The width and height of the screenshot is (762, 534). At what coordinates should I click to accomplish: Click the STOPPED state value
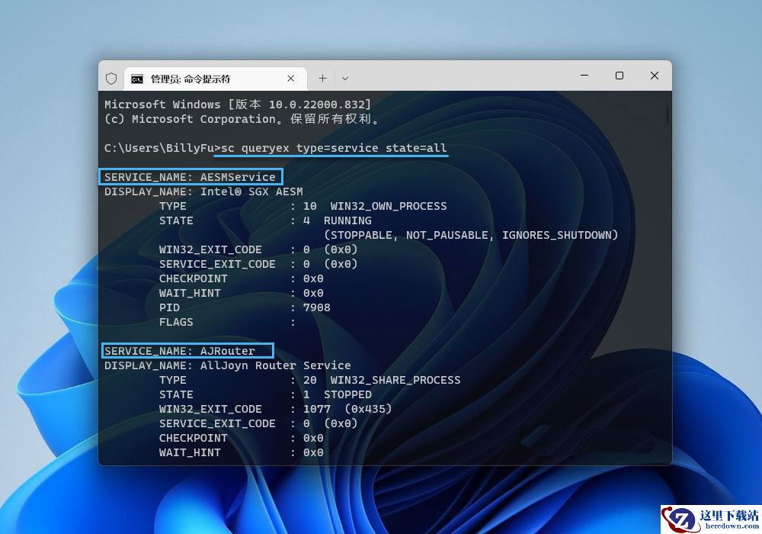[x=347, y=394]
